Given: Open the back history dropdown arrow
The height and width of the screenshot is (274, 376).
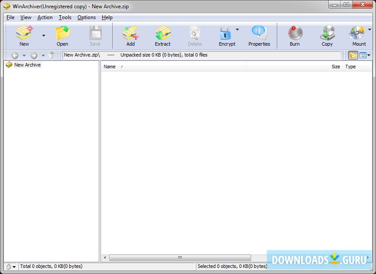Looking at the screenshot, I should click(x=24, y=56).
